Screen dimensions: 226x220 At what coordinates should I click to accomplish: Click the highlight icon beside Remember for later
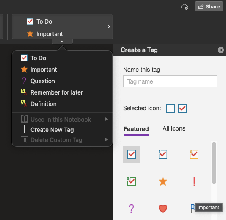point(24,92)
